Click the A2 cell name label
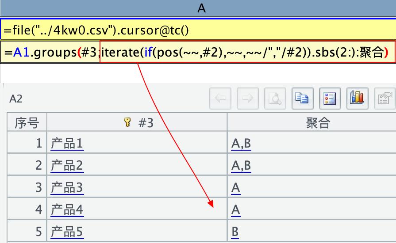This screenshot has width=396, height=243. click(x=16, y=99)
